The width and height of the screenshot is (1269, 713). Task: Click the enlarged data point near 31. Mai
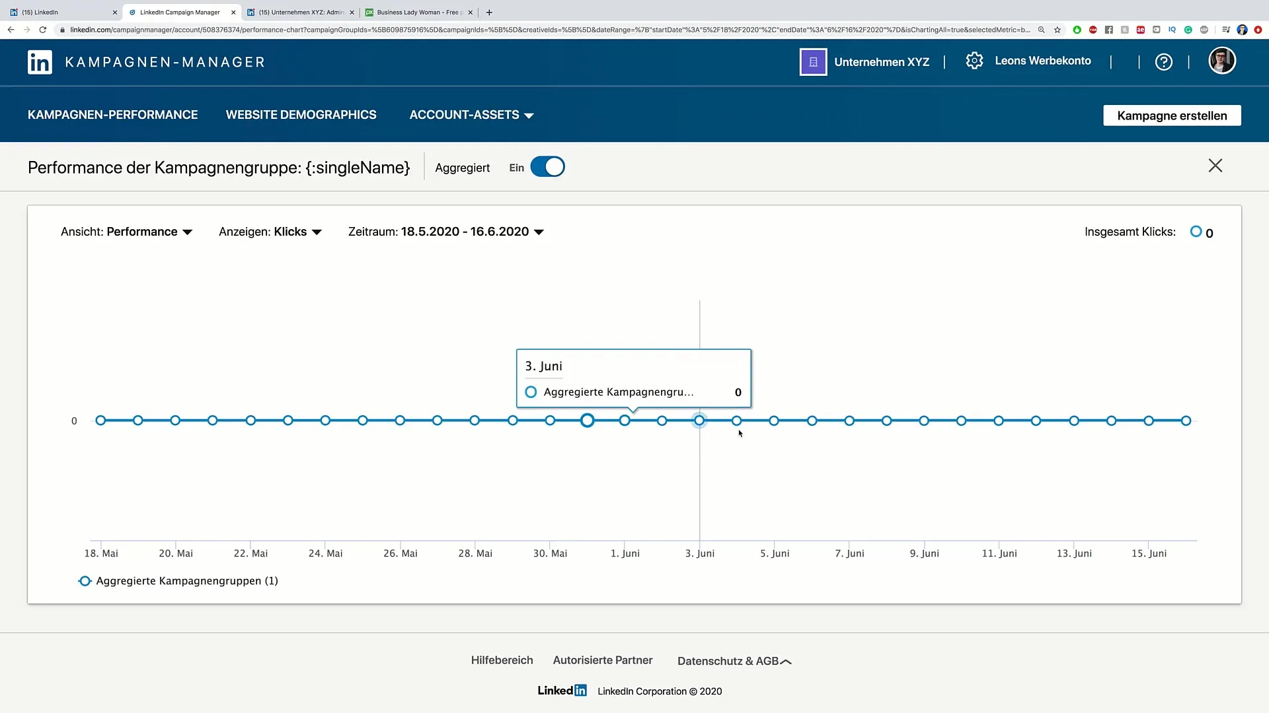coord(587,421)
